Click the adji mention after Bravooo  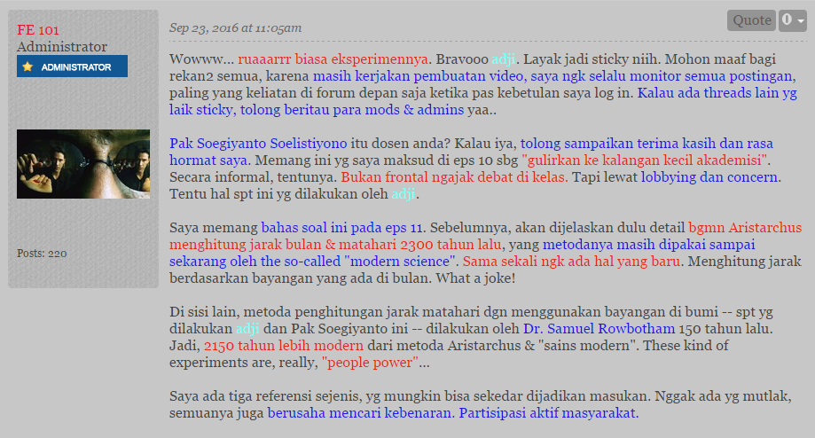pyautogui.click(x=504, y=59)
